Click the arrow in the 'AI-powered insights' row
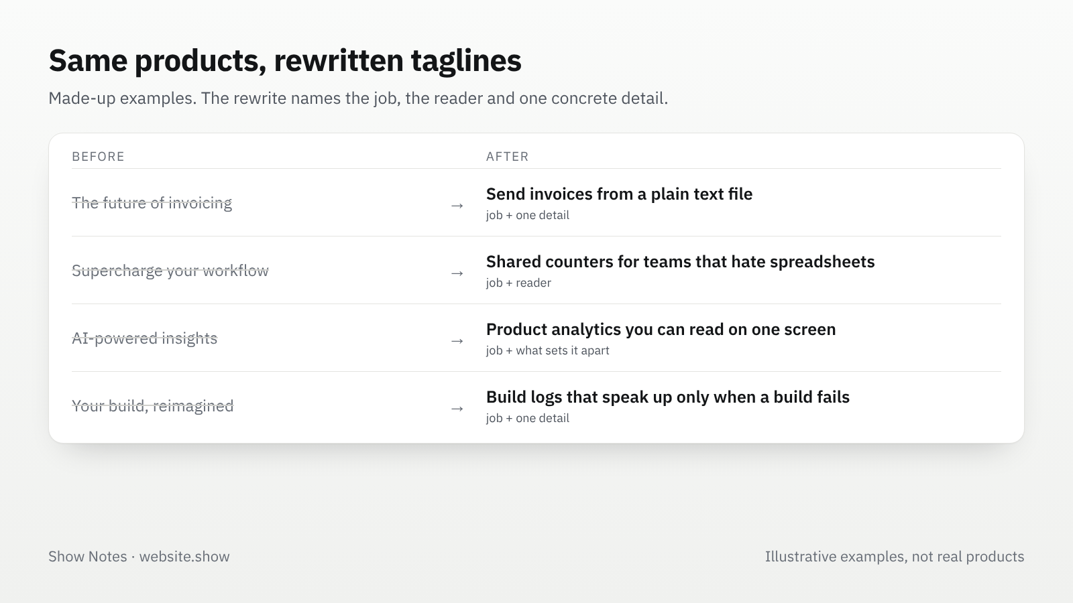The image size is (1073, 603). pos(457,340)
